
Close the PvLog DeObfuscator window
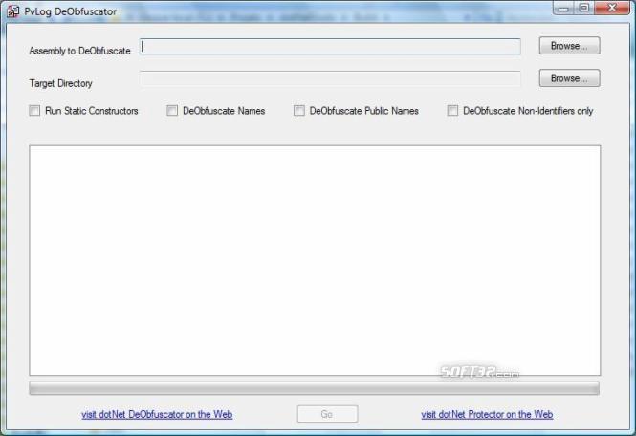coord(612,8)
